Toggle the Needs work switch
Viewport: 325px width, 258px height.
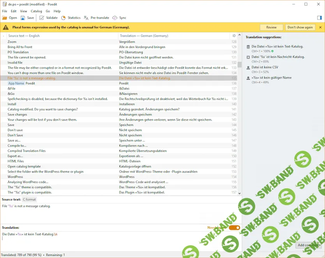234,228
